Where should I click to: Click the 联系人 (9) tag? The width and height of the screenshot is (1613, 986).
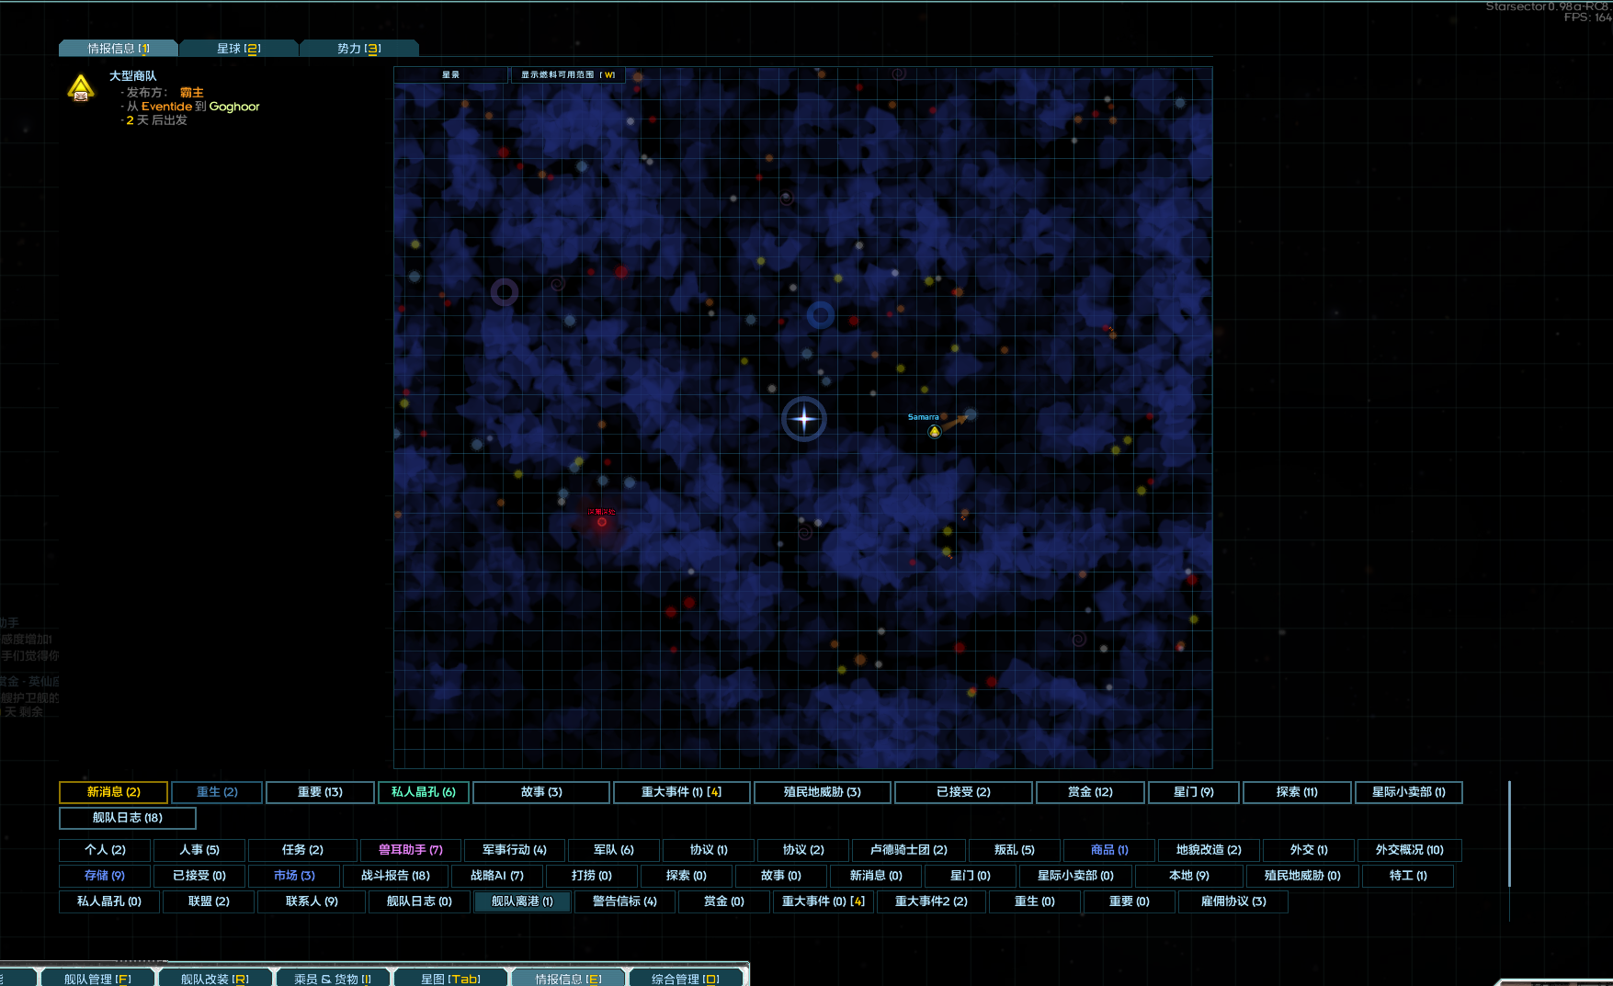312,901
